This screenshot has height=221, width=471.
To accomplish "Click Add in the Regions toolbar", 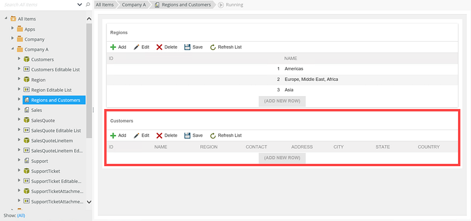I will coord(118,47).
